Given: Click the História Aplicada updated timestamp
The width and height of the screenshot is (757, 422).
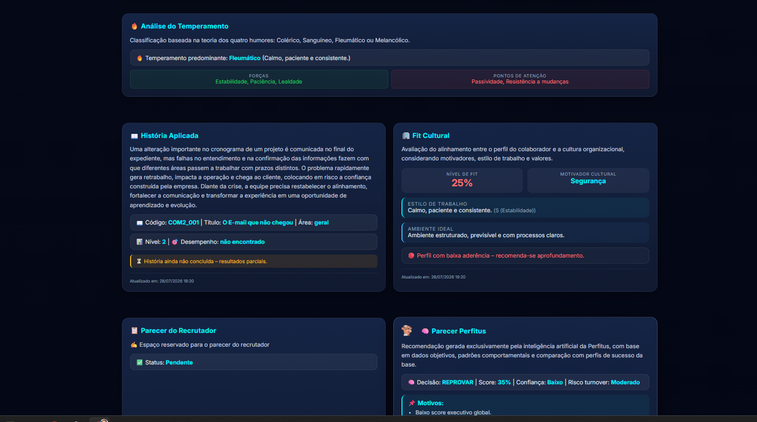Looking at the screenshot, I should point(162,281).
